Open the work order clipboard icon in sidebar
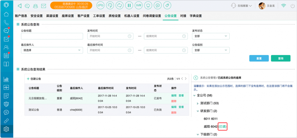Viewport: 297px width, 138px height. [x=6, y=55]
